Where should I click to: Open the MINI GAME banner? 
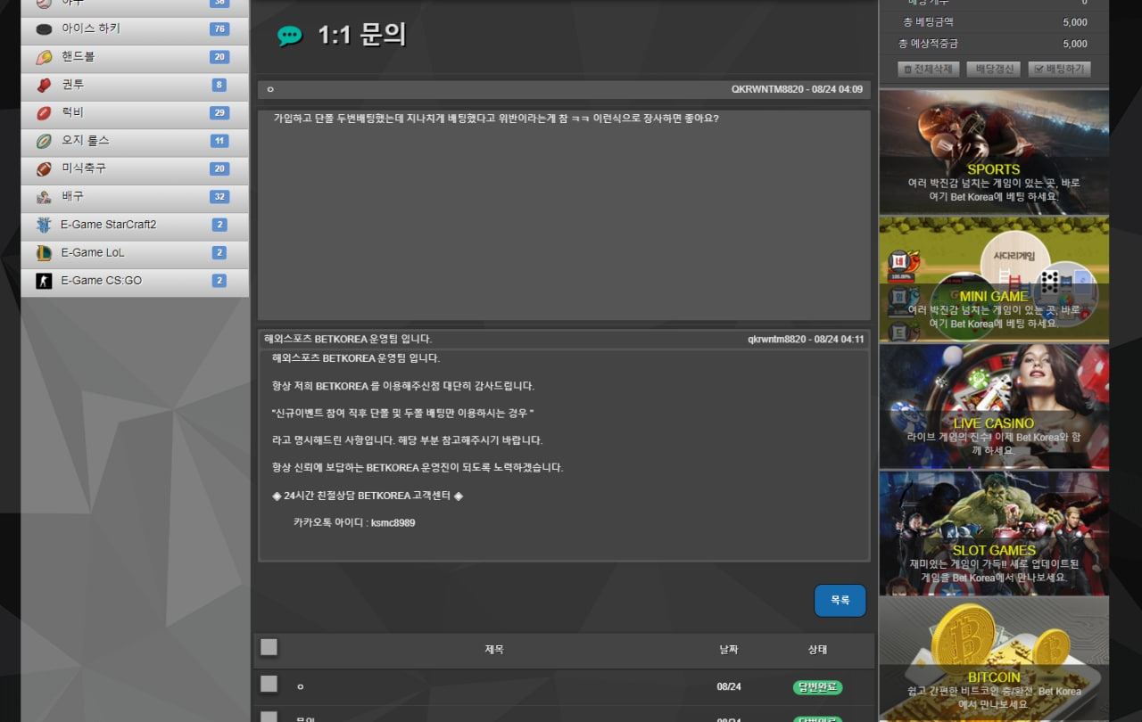point(994,279)
